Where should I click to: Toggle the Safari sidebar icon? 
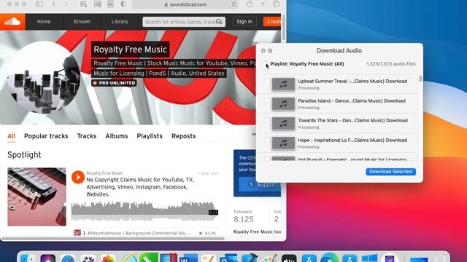click(39, 4)
